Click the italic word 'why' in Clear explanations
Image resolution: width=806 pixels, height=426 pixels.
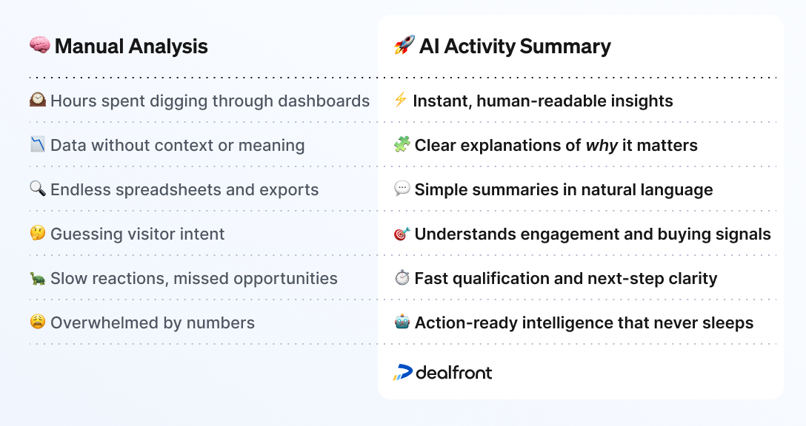pos(602,146)
